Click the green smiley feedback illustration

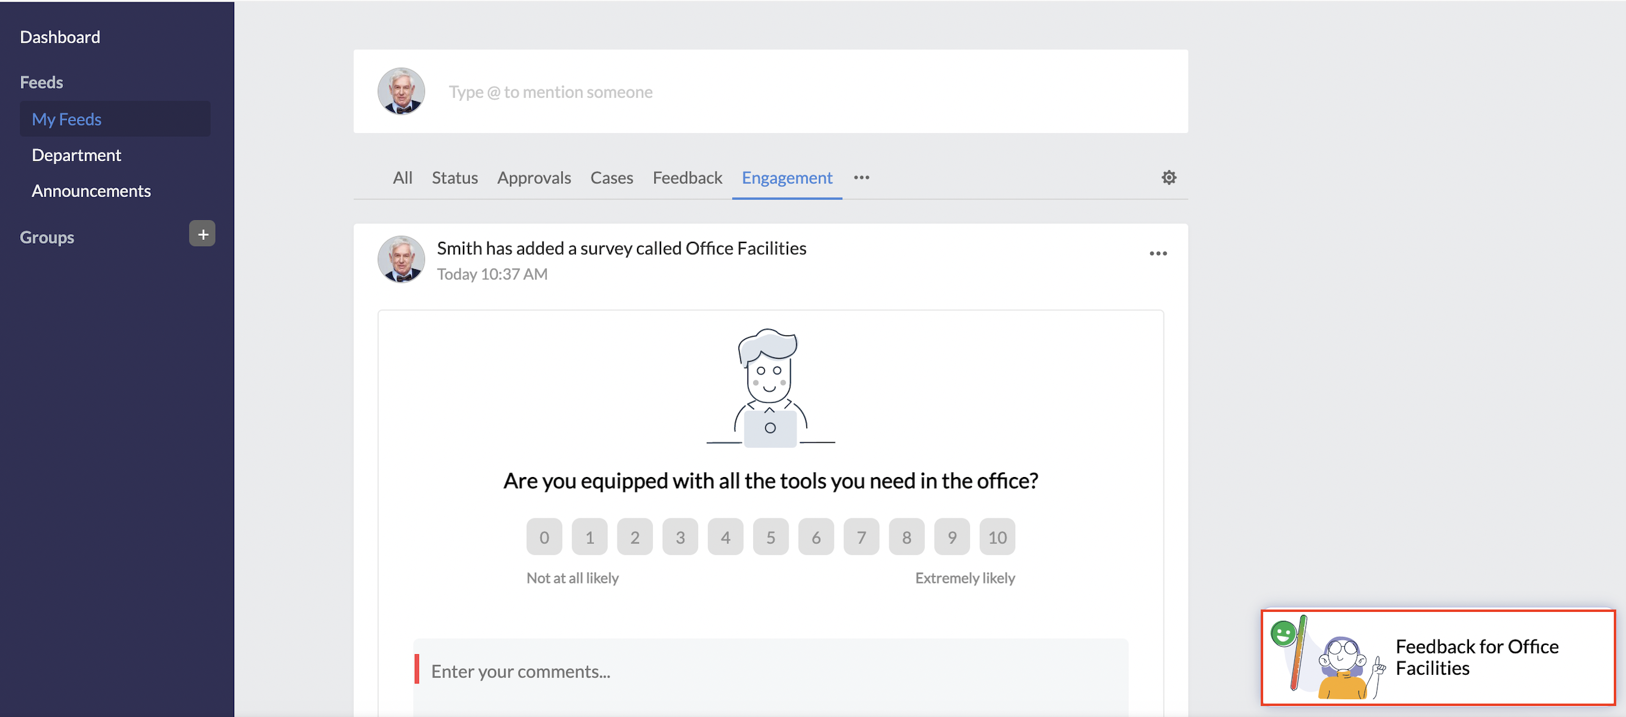pyautogui.click(x=1283, y=633)
